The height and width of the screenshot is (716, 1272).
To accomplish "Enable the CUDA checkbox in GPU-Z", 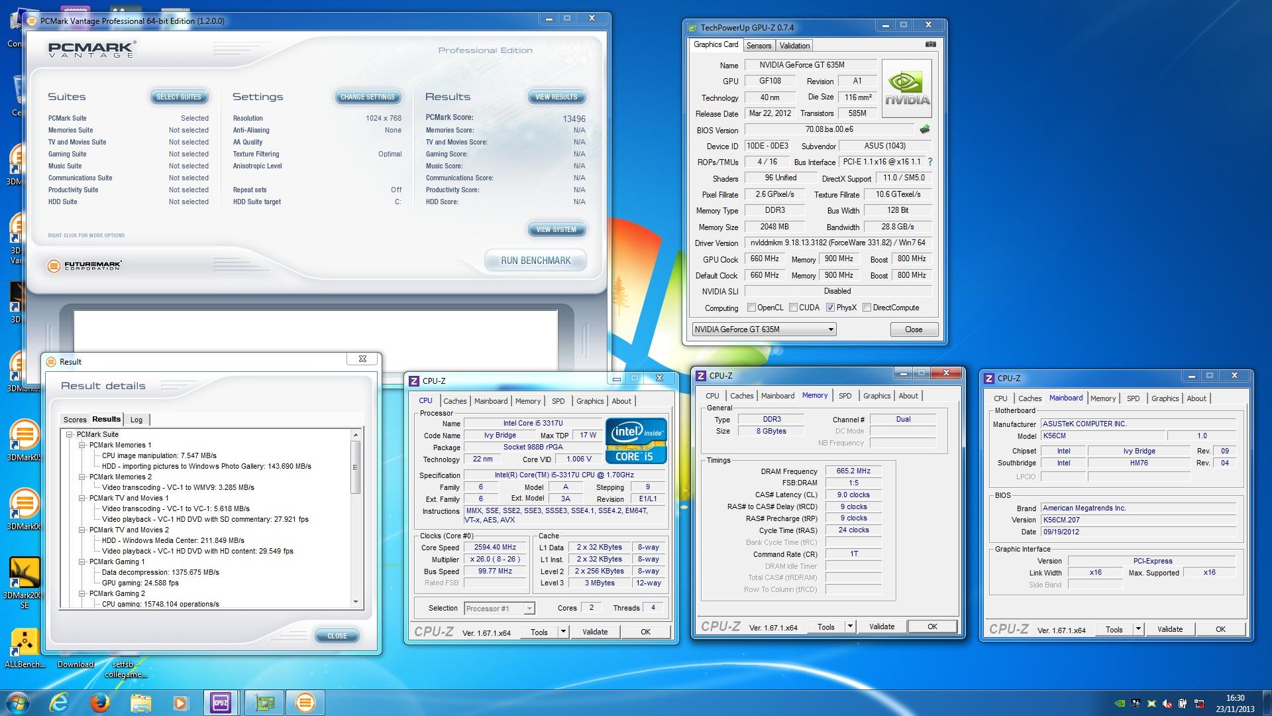I will (793, 308).
